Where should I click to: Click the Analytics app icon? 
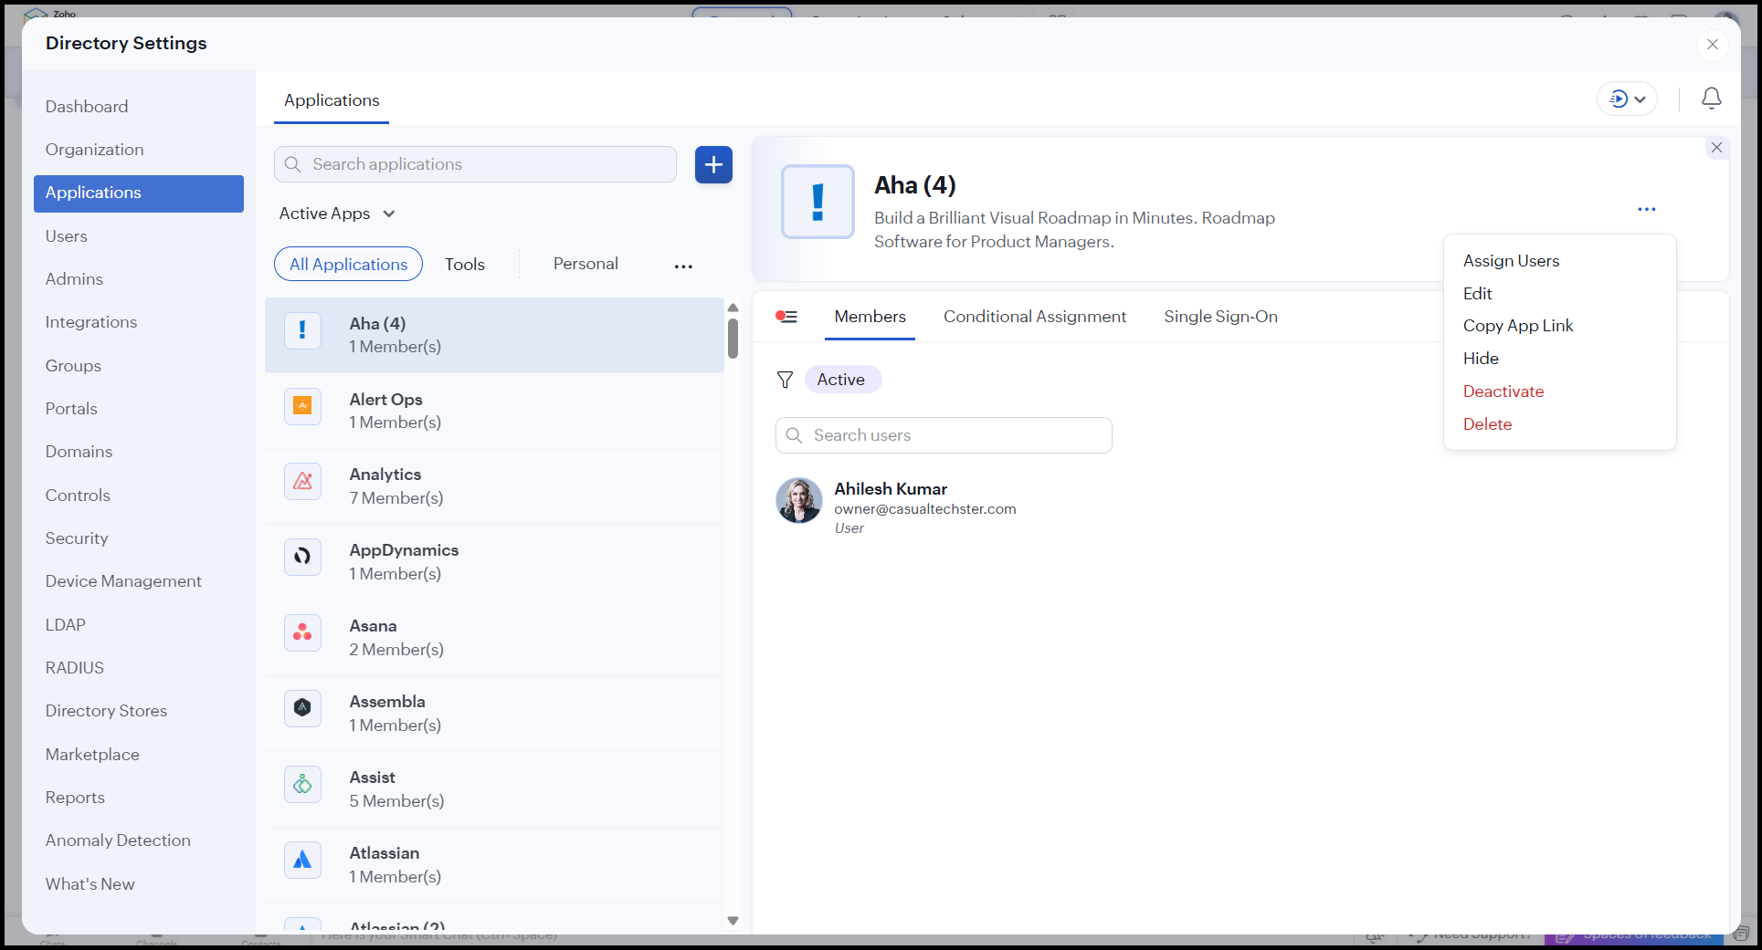[302, 481]
